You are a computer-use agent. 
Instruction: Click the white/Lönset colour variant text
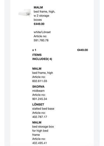pos(42,32)
